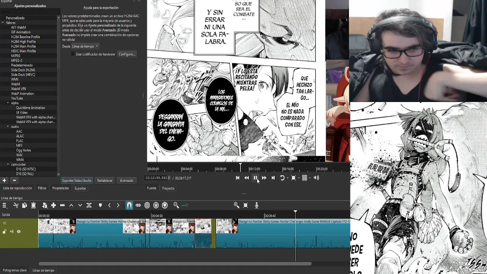The width and height of the screenshot is (487, 274).
Task: Ripple delete with the minus icon in timeline toolbar
Action: tap(62, 205)
